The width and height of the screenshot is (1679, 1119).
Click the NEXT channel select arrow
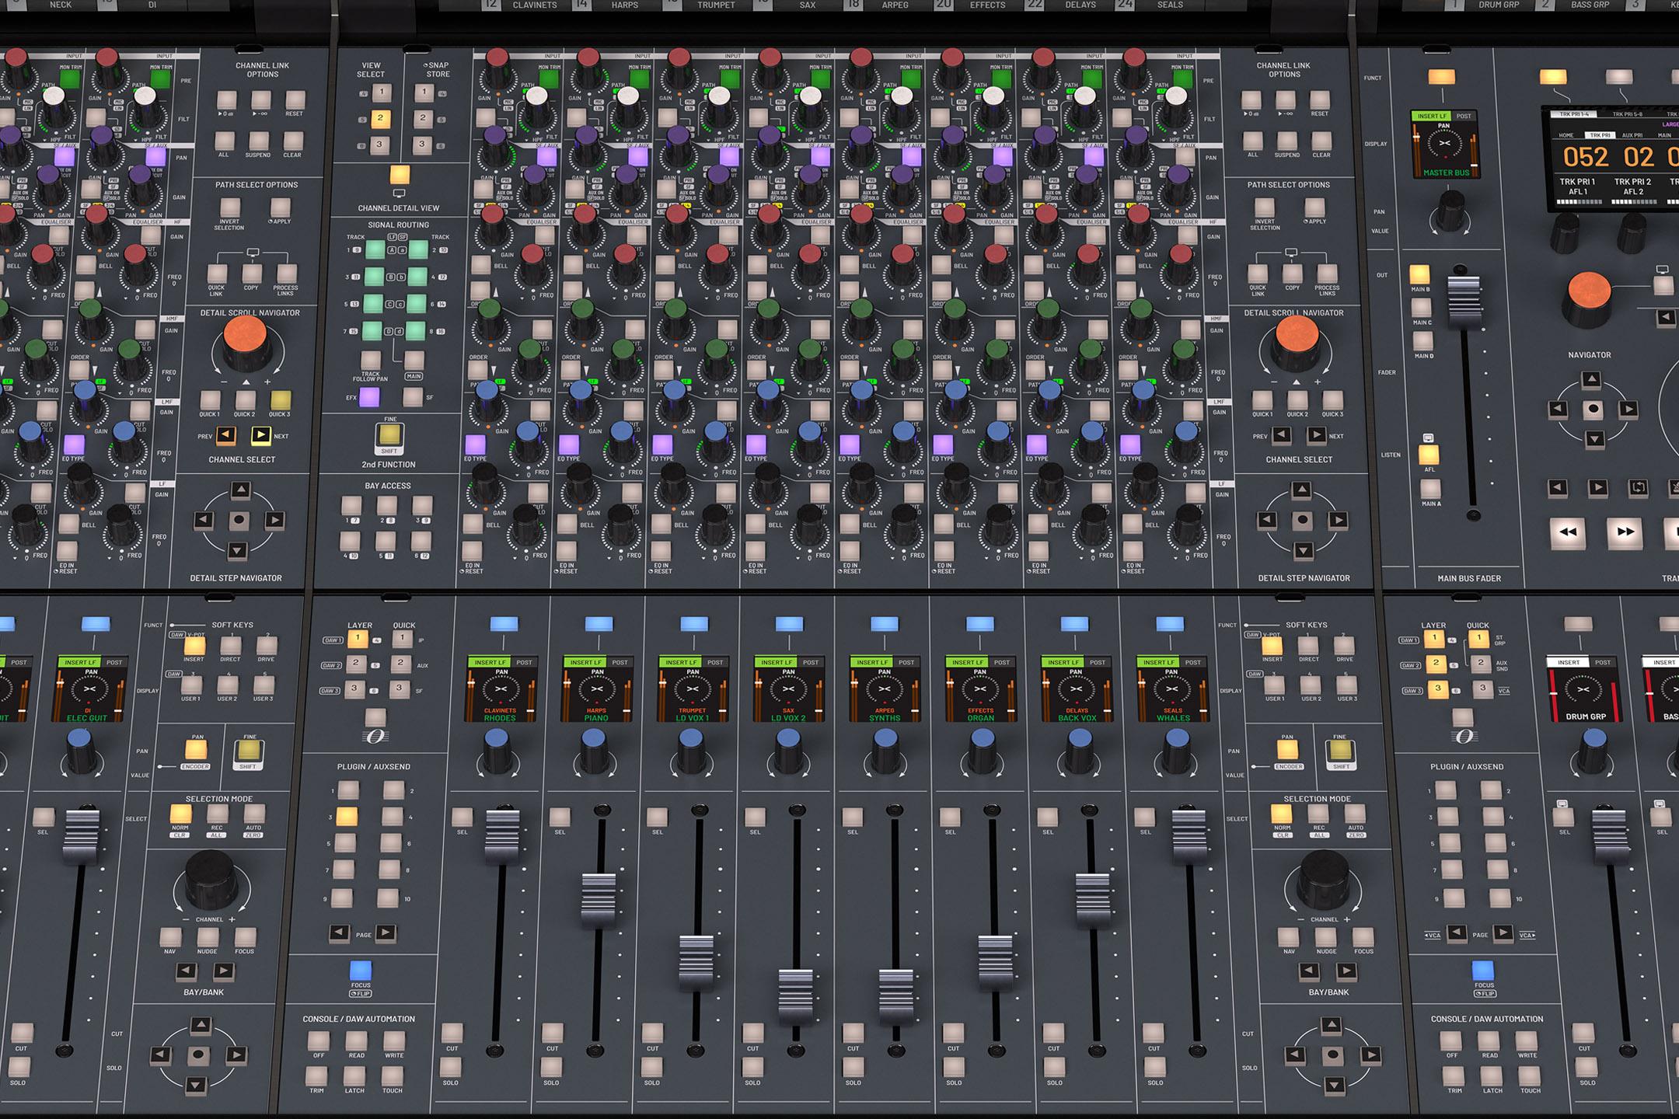pos(261,435)
